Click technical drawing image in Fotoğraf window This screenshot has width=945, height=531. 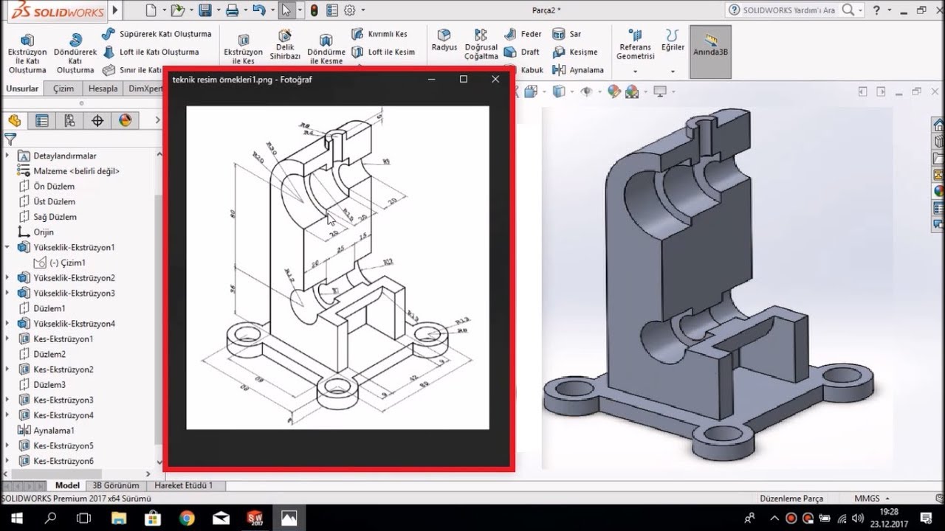tap(337, 267)
